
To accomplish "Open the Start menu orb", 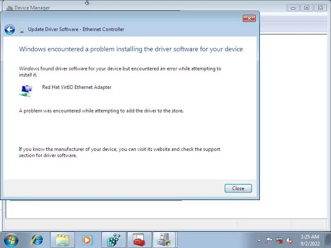I will tap(11, 240).
